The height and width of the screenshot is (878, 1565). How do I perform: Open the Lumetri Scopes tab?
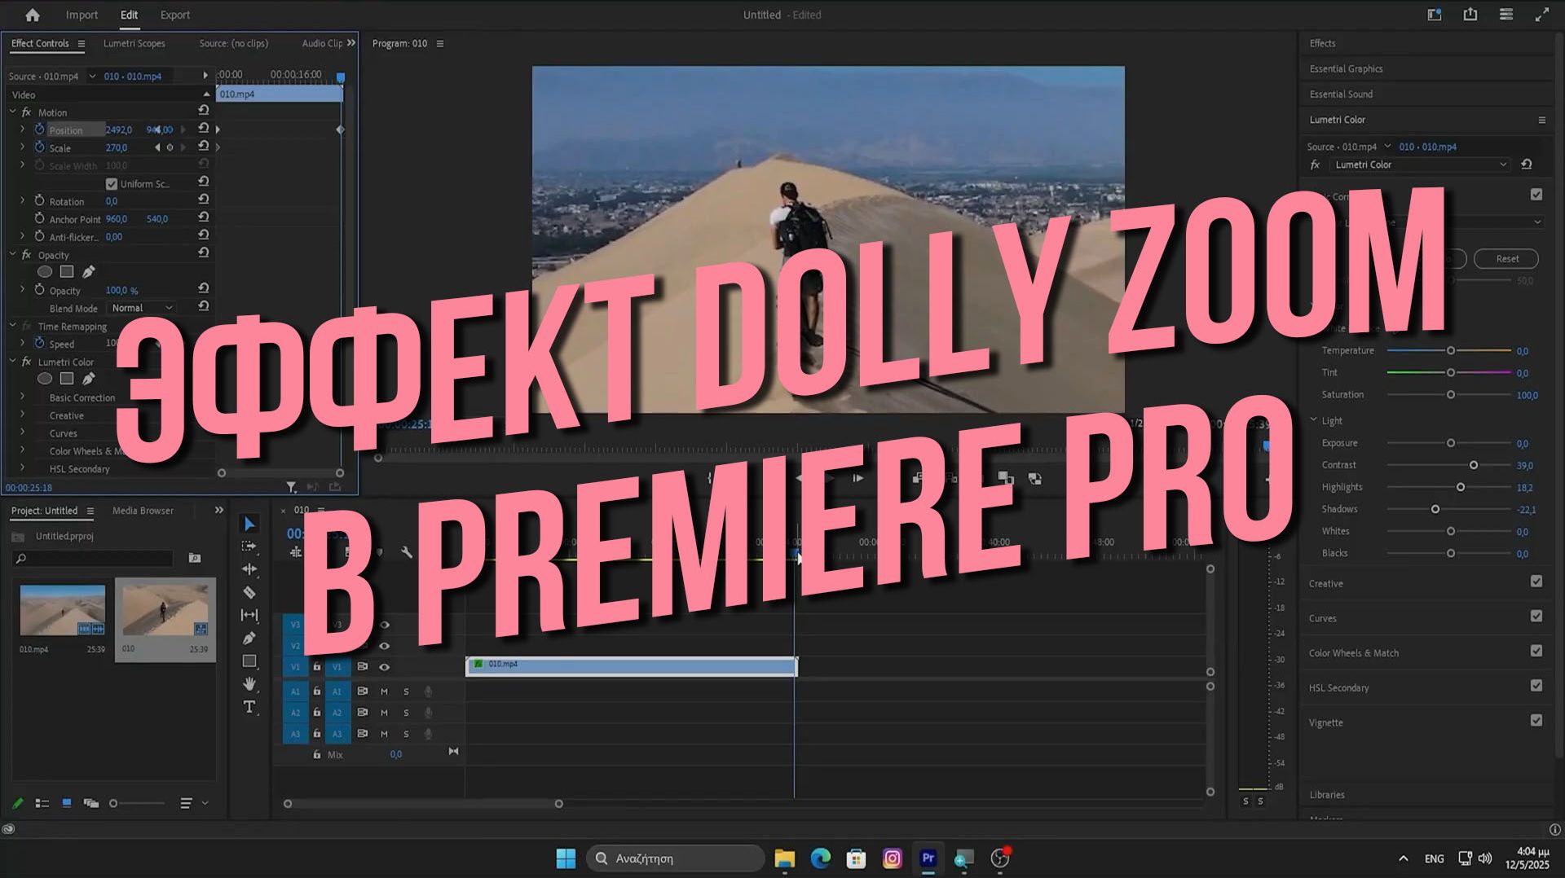coord(134,43)
